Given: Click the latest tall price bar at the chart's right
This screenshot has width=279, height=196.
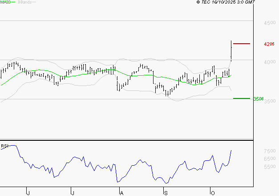Looking at the screenshot, I should click(x=231, y=50).
